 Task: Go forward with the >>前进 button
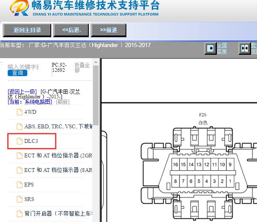pyautogui.click(x=108, y=30)
